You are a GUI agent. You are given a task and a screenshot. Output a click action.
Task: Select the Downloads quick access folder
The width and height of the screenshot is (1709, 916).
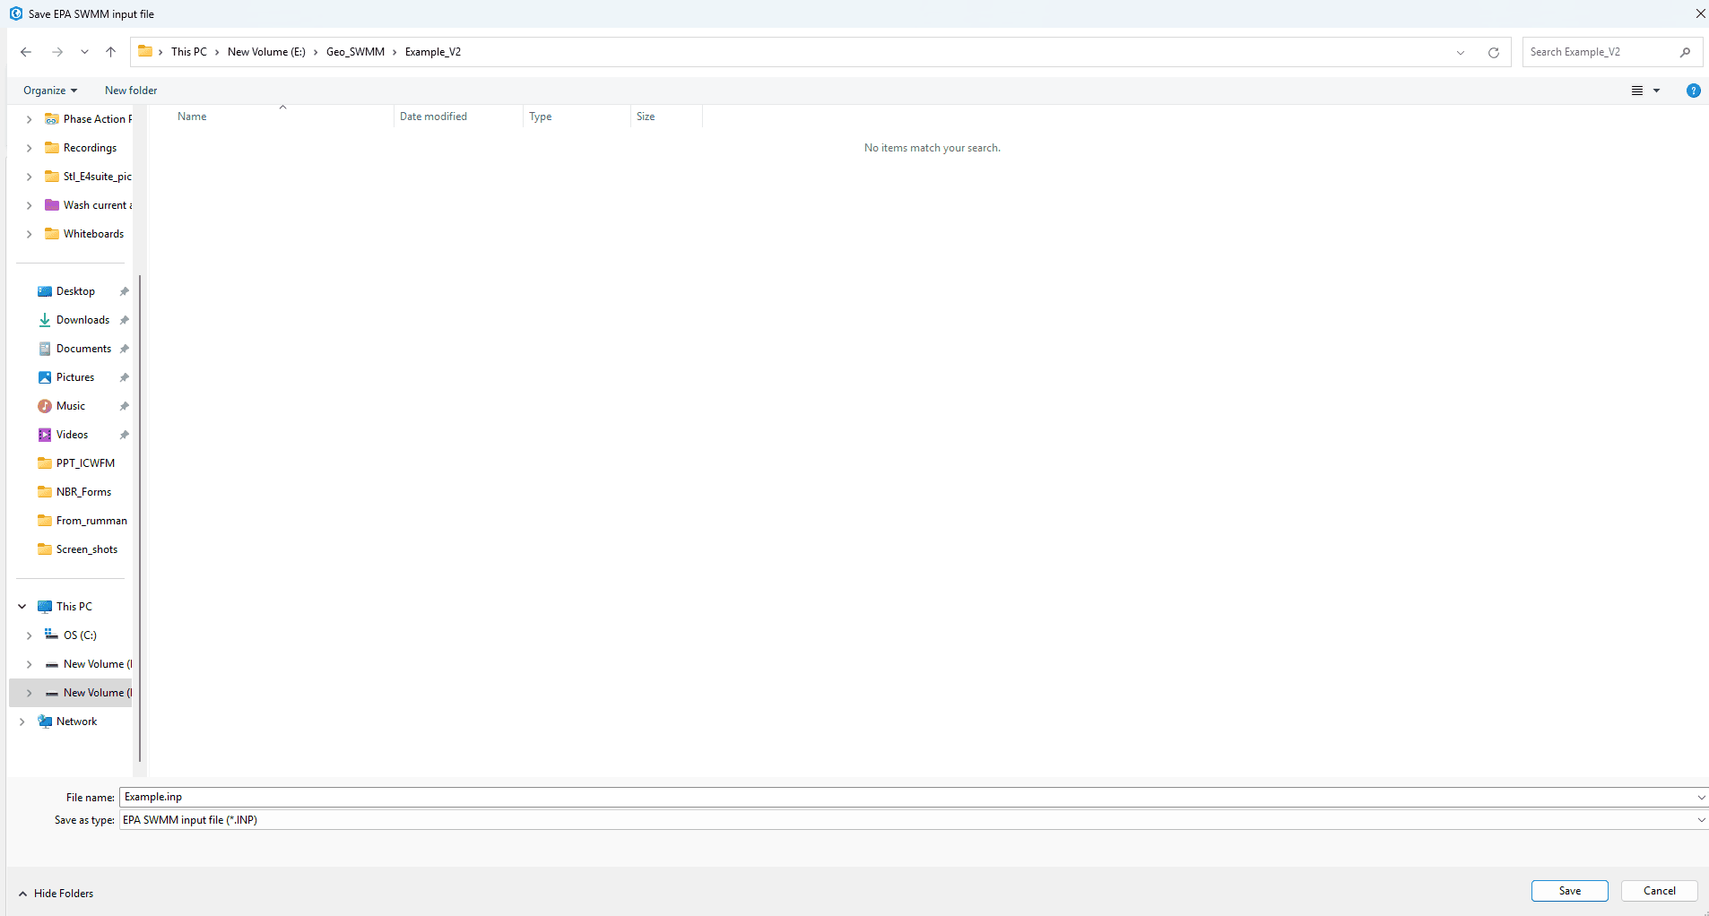point(82,319)
